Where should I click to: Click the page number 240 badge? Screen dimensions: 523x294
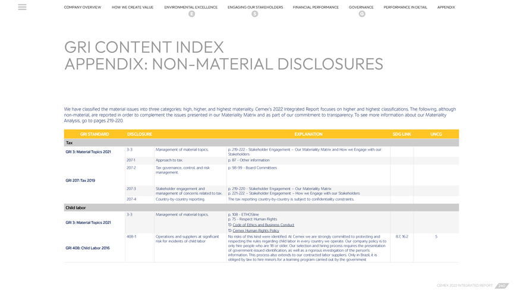point(502,286)
